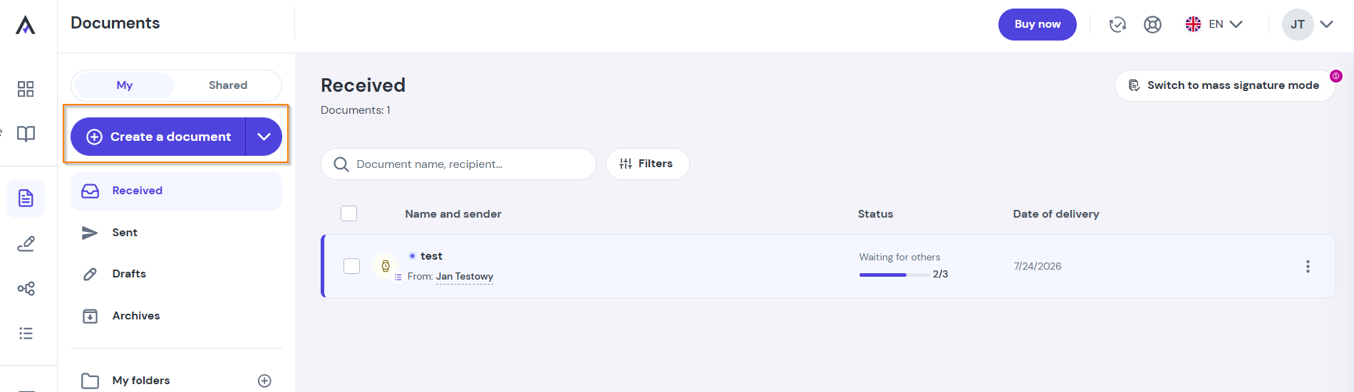Open the EN language dropdown
The width and height of the screenshot is (1354, 392).
click(1214, 24)
